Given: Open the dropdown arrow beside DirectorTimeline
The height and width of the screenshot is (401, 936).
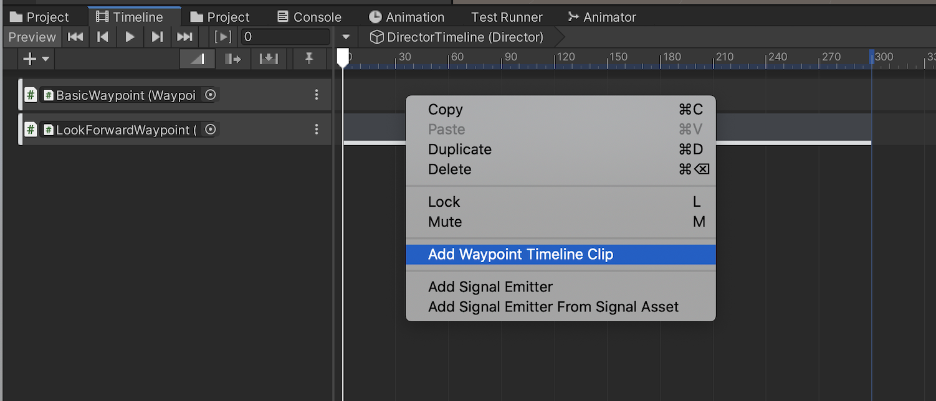Looking at the screenshot, I should tap(346, 37).
